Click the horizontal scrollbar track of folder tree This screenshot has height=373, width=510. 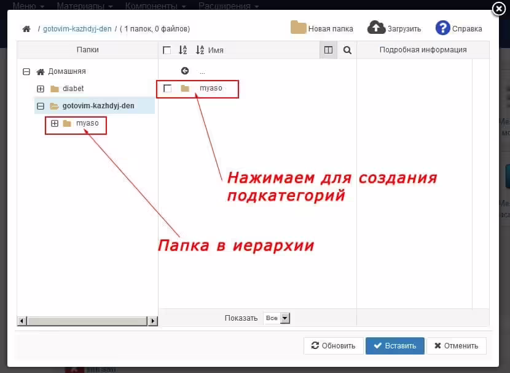point(87,321)
